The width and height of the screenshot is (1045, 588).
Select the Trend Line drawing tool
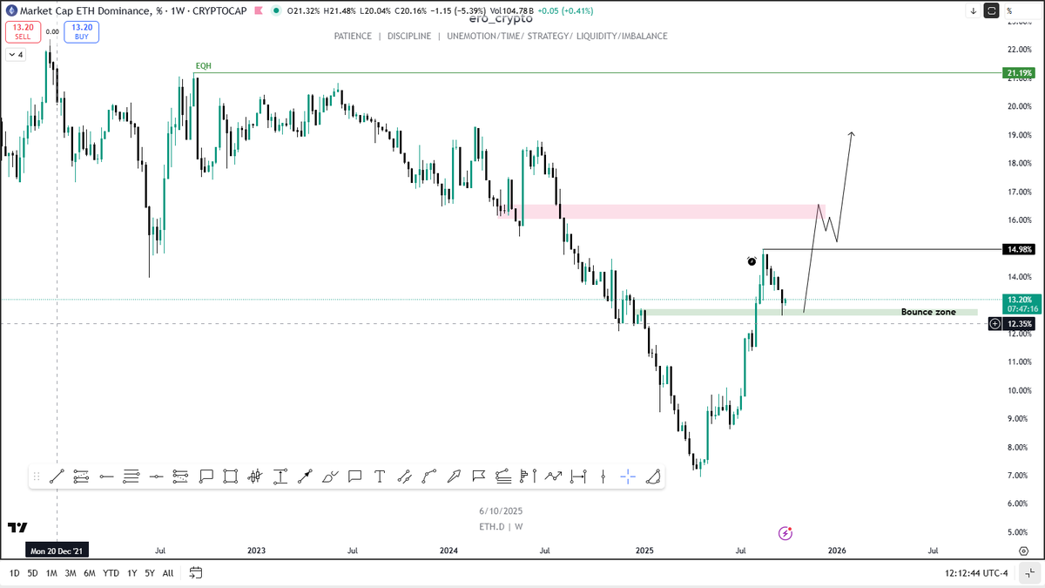pos(57,476)
